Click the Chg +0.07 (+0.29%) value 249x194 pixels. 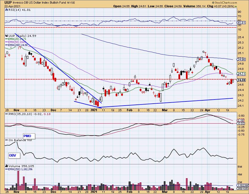[x=221, y=6]
